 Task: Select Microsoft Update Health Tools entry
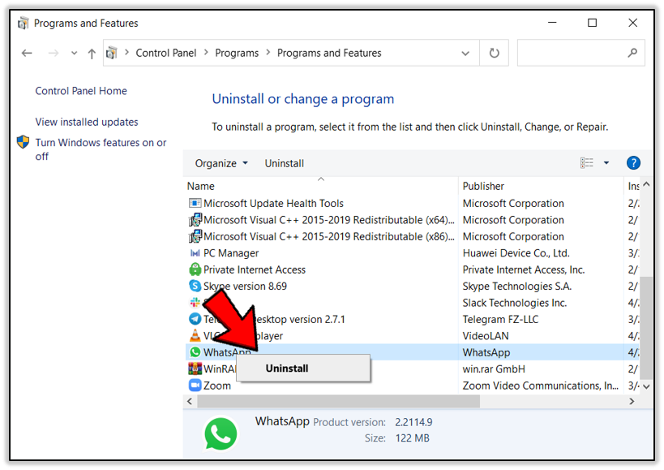(273, 204)
